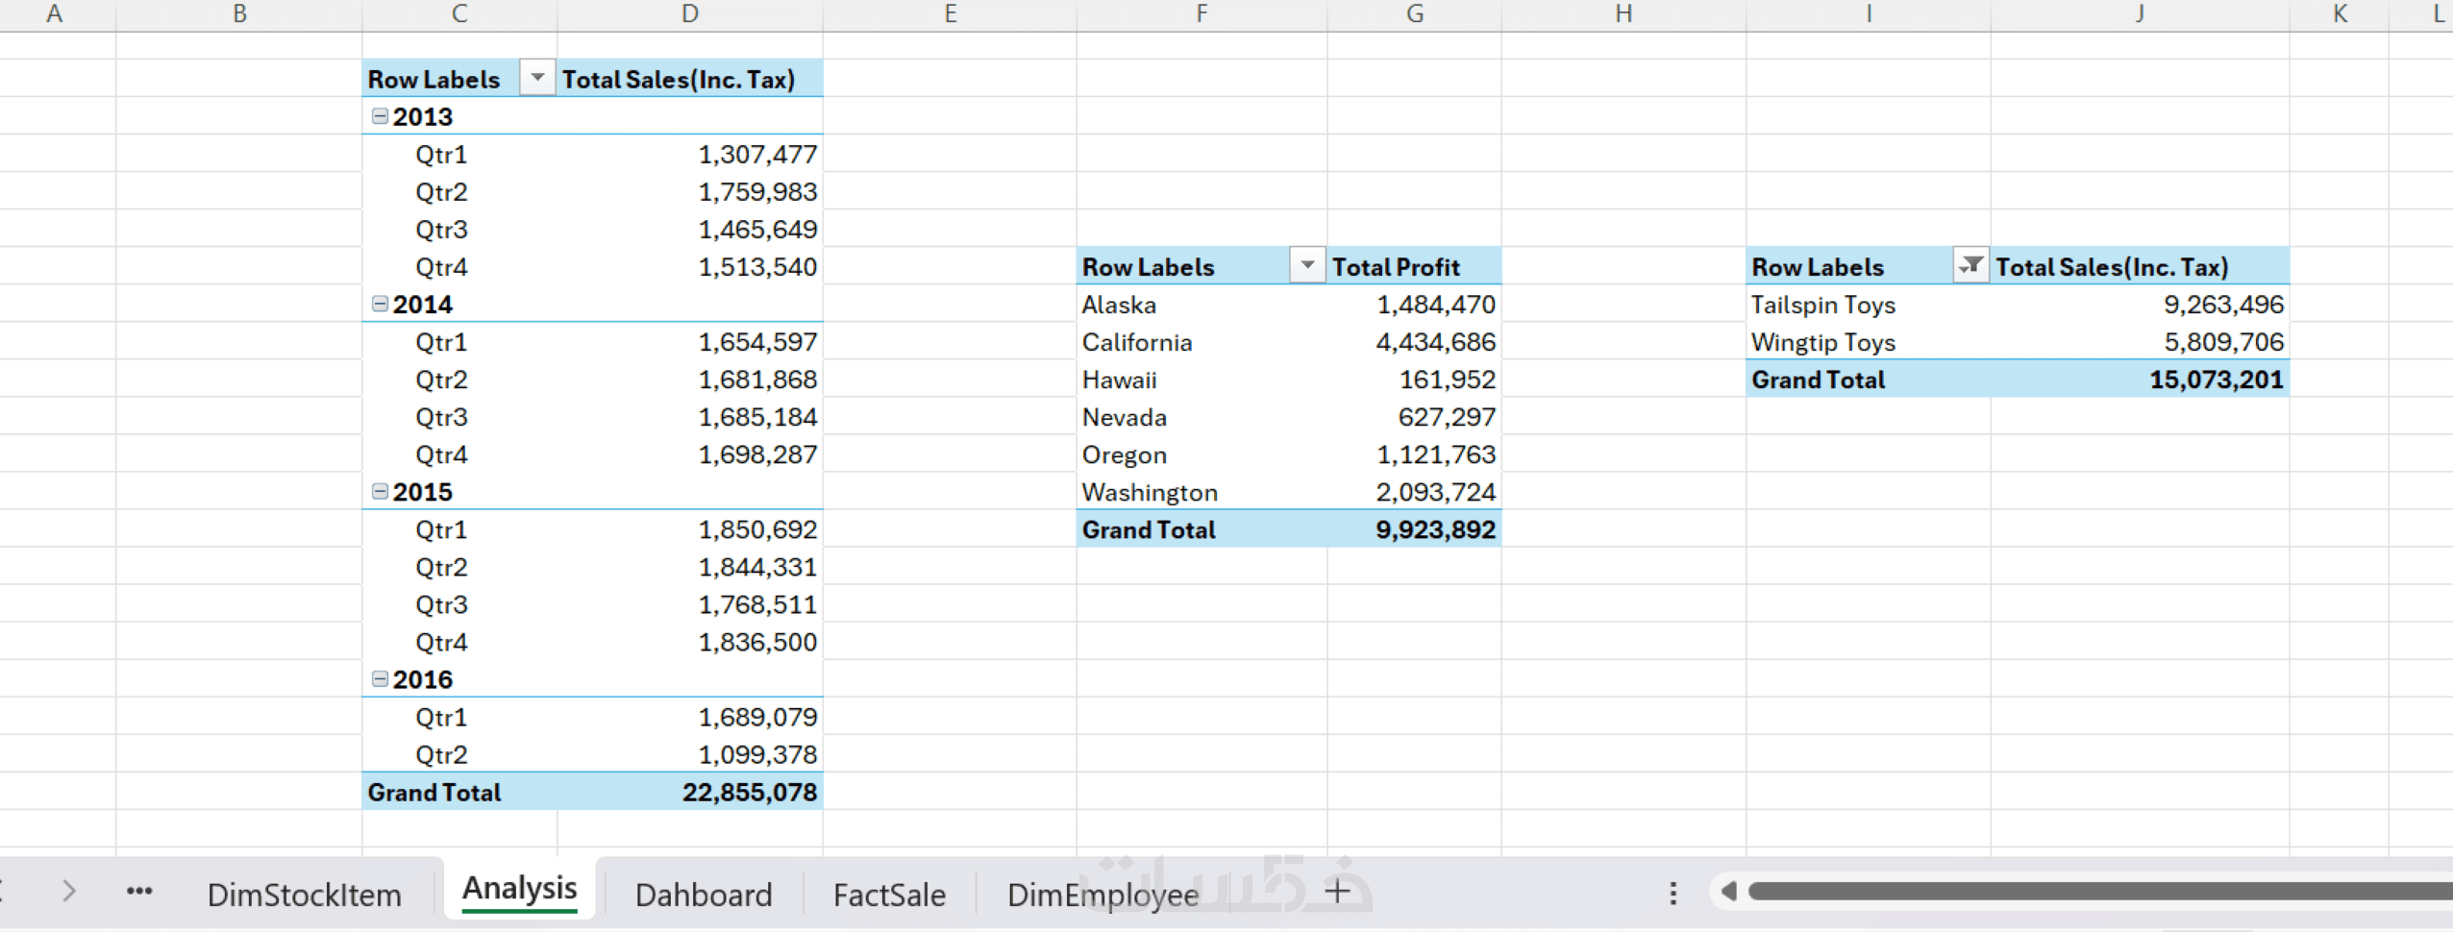Open Row Labels dropdown in Total Profit table
The width and height of the screenshot is (2453, 932).
pyautogui.click(x=1306, y=265)
